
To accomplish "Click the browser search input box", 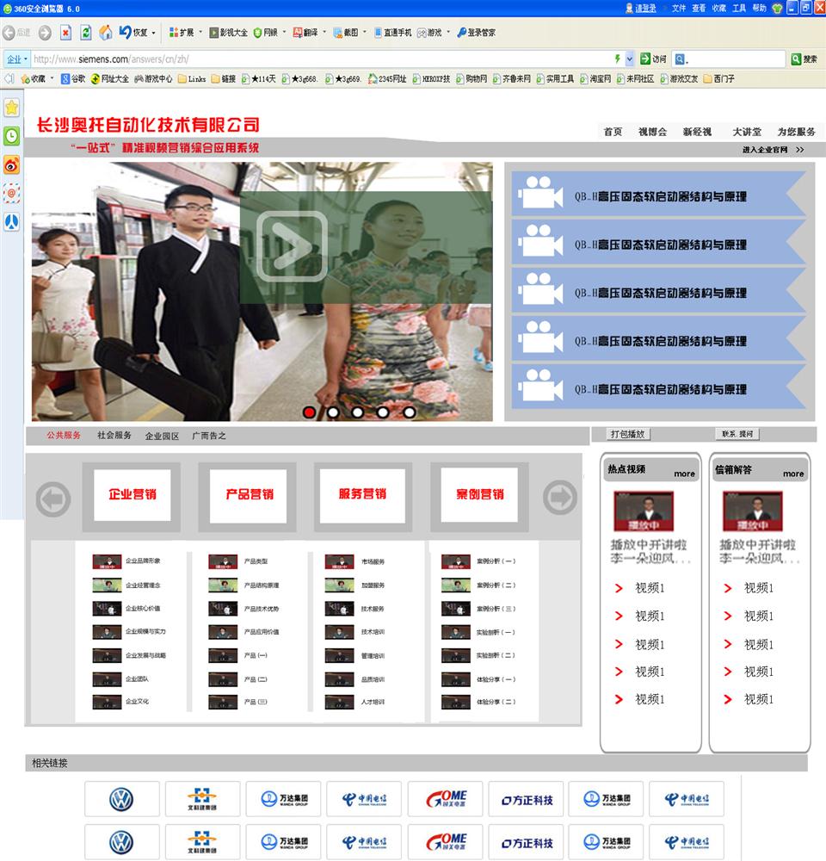I will click(730, 59).
